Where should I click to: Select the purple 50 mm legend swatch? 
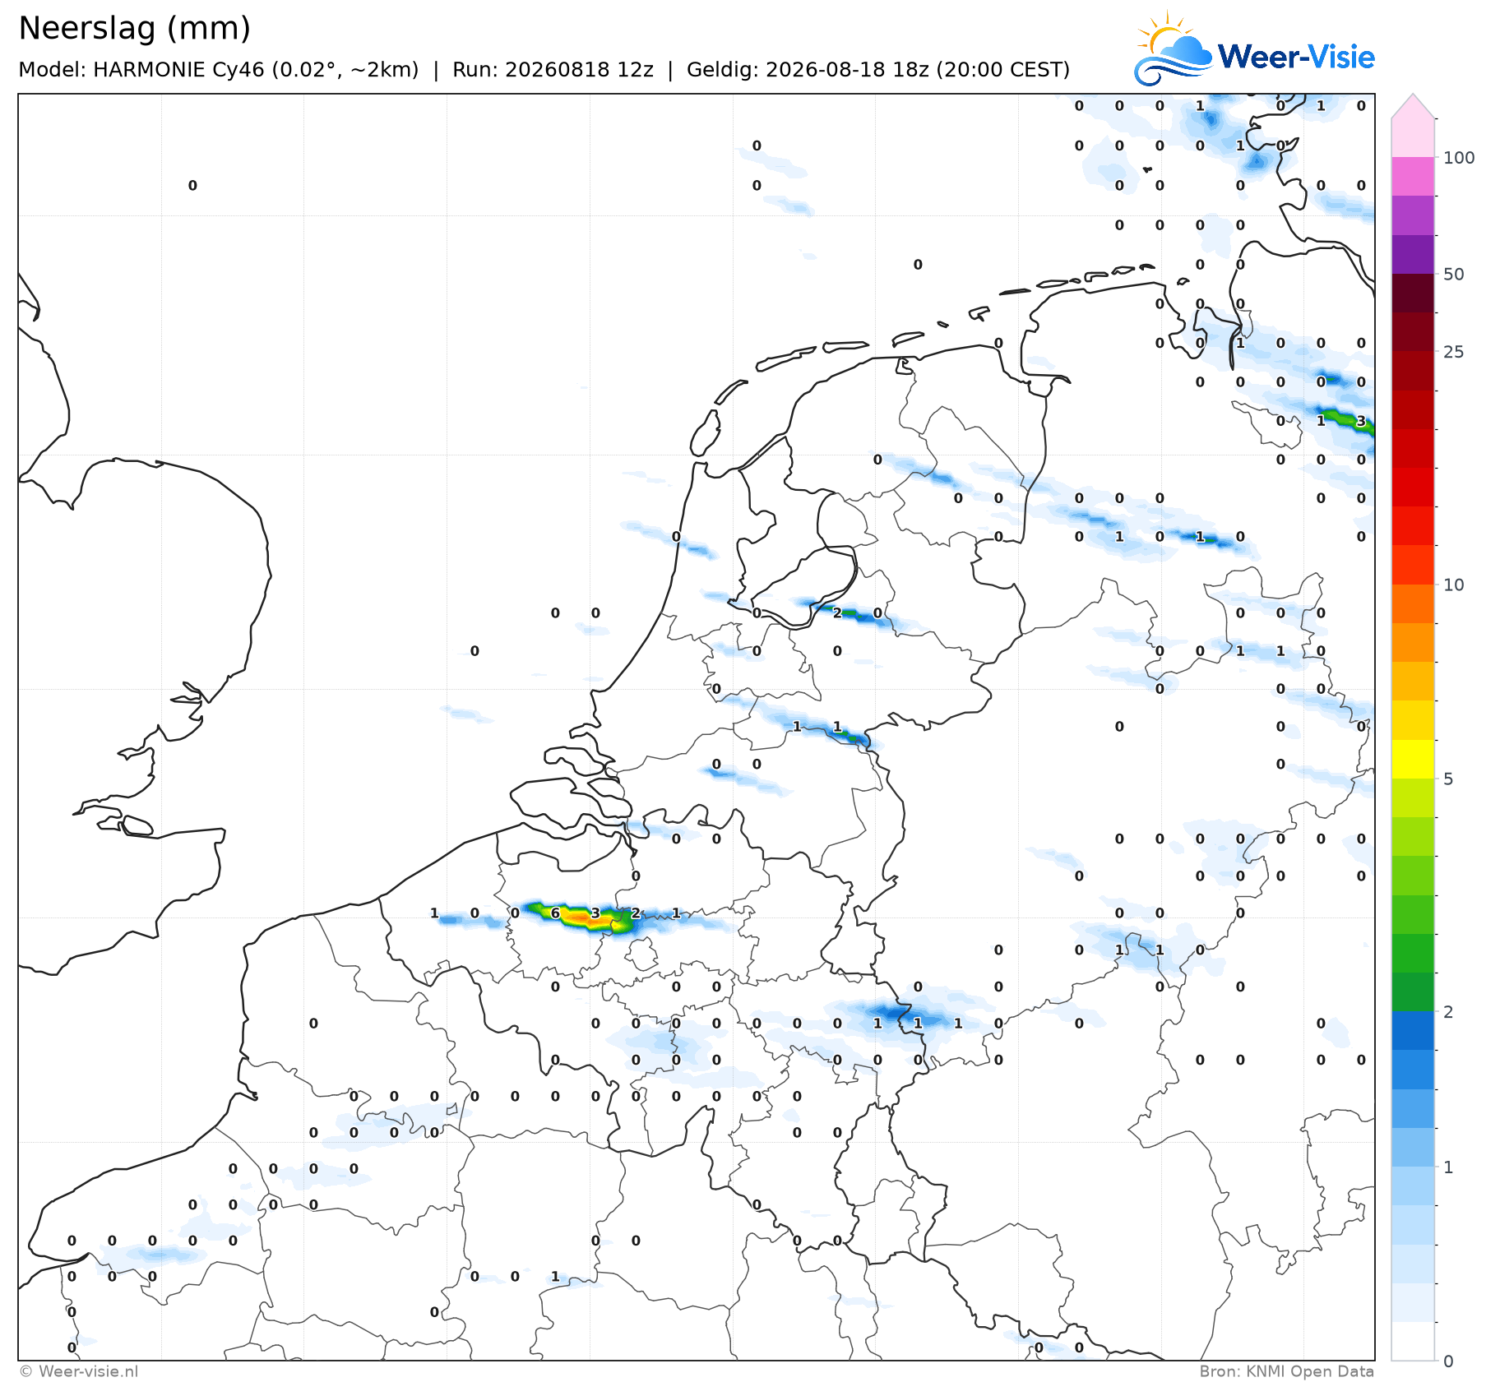click(1413, 255)
